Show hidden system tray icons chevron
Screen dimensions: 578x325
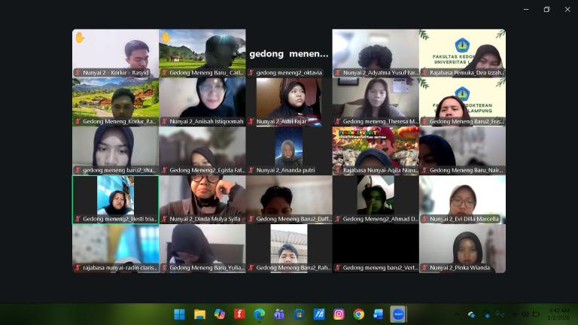pos(457,314)
